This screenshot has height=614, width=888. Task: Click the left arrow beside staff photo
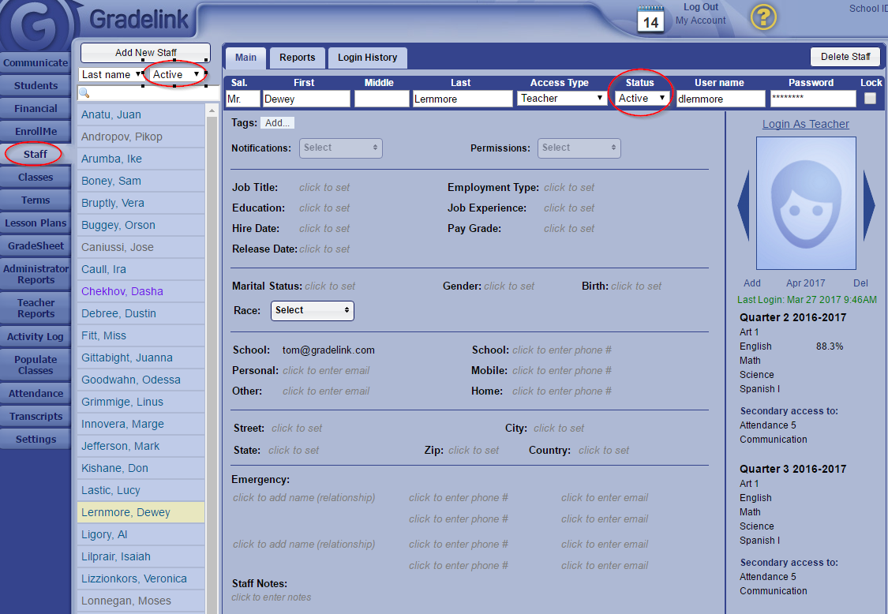(743, 205)
